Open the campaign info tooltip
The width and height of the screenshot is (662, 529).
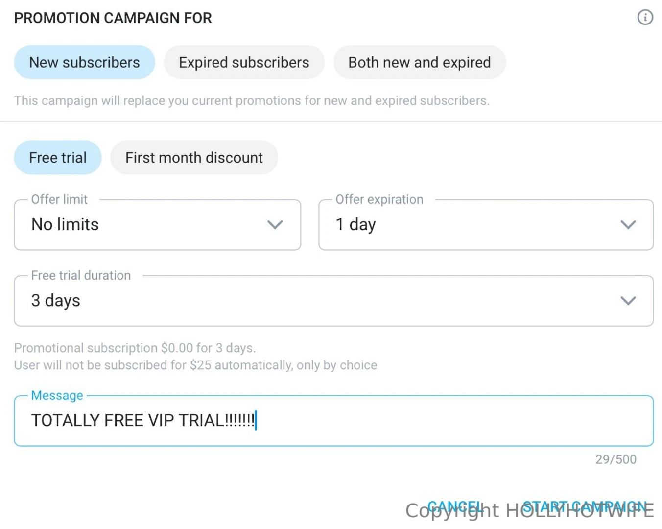pos(646,18)
